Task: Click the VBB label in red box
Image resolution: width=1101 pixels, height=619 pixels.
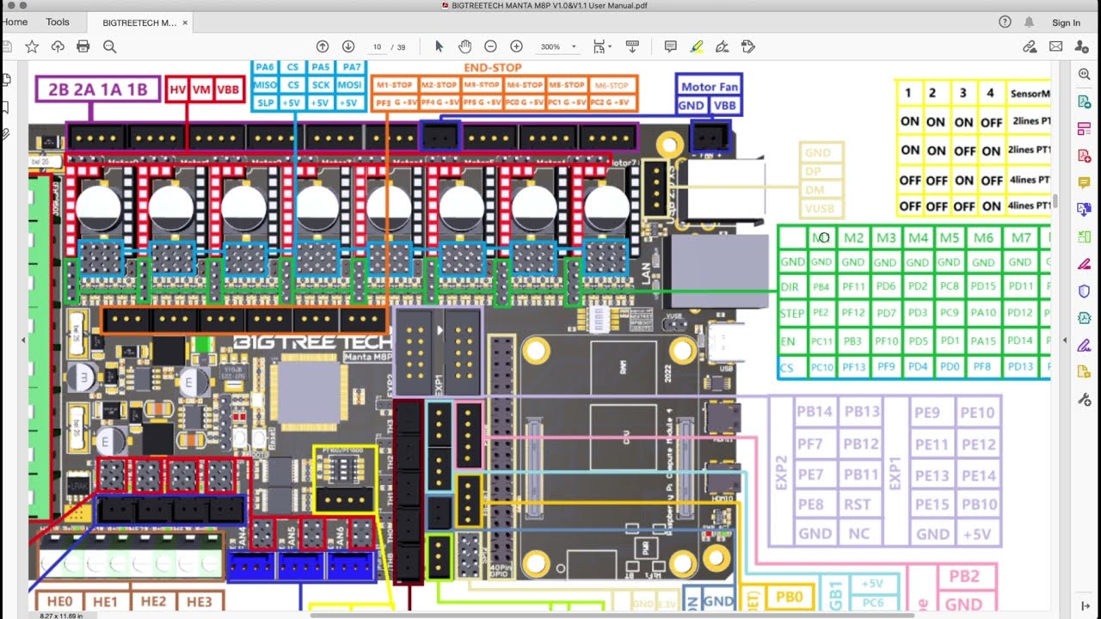Action: click(x=228, y=89)
